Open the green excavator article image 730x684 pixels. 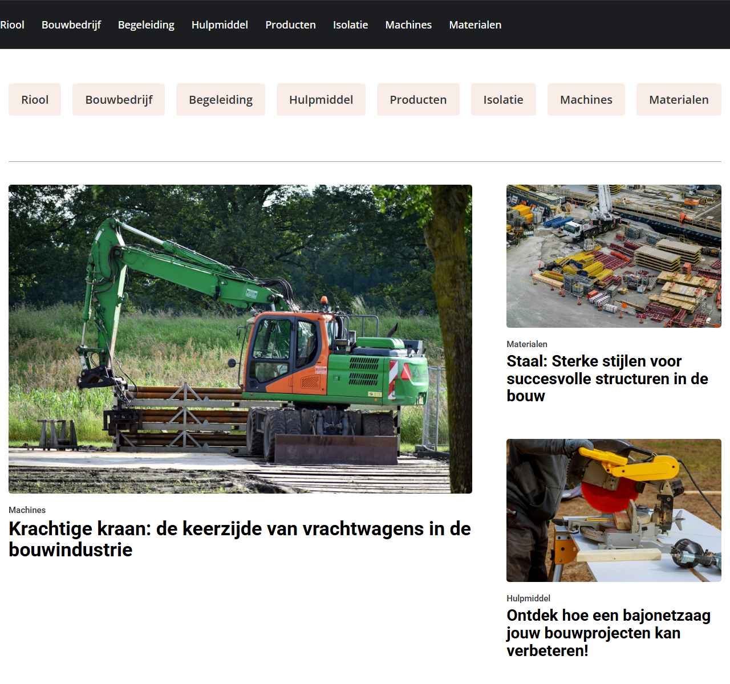[x=240, y=339]
